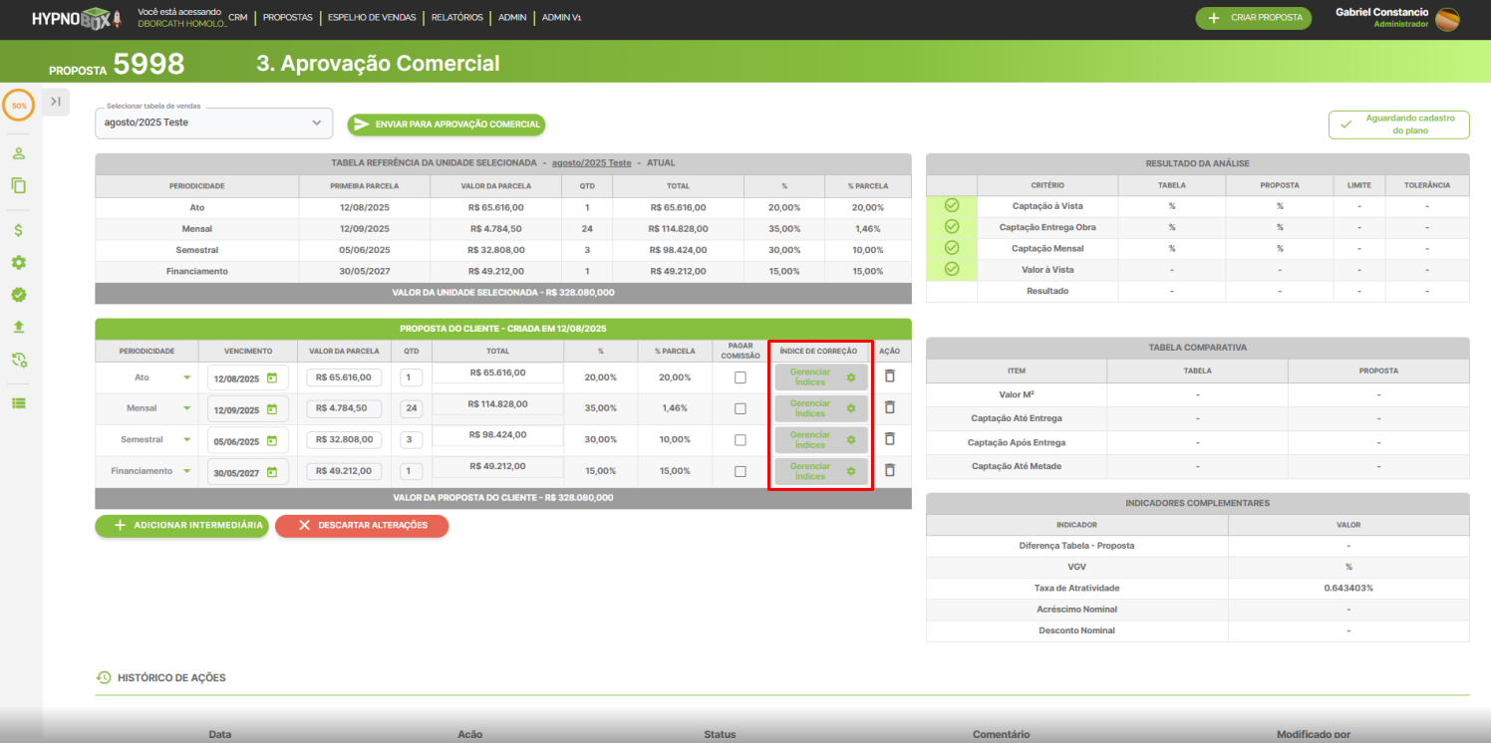Click the Valor à Vista check icon
Screen dimensions: 1491x743
(x=952, y=269)
